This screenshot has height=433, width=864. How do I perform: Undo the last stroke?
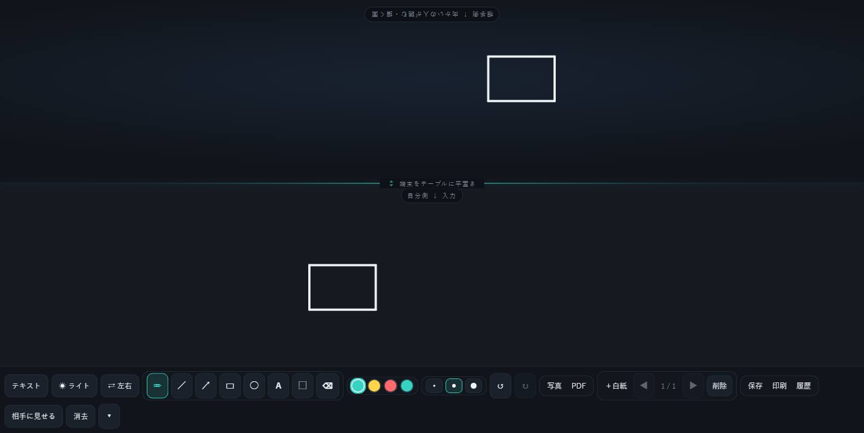pos(501,386)
